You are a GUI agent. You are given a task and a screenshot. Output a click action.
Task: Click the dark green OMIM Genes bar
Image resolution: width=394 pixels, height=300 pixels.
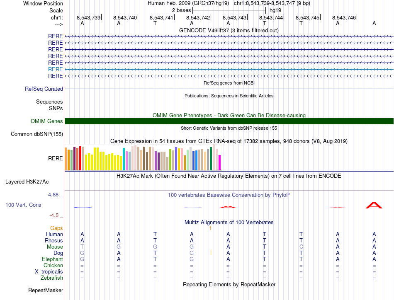point(229,121)
